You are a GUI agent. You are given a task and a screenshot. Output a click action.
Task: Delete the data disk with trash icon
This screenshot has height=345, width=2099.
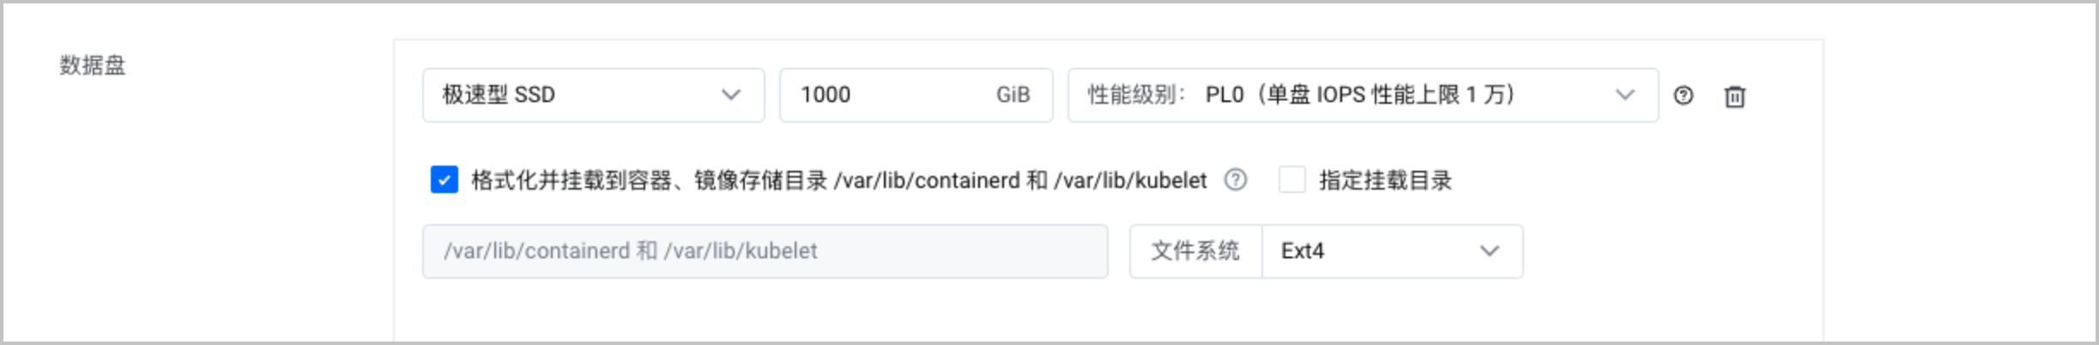[1734, 96]
